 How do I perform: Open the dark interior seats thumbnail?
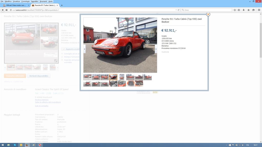pos(113,83)
